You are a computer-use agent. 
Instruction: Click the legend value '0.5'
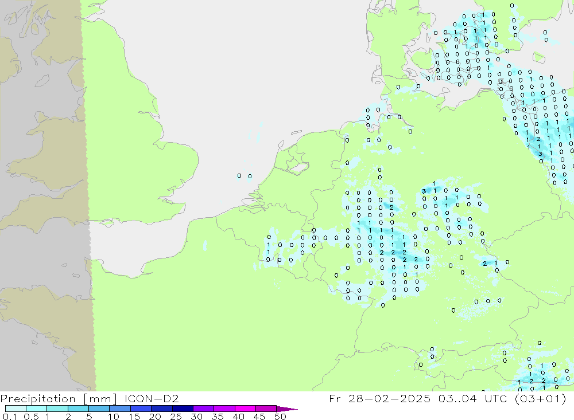pos(31,417)
